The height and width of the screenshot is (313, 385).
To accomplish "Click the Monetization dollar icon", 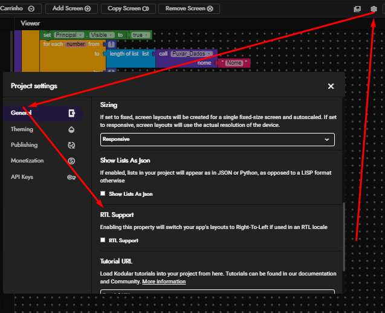I will pyautogui.click(x=71, y=161).
